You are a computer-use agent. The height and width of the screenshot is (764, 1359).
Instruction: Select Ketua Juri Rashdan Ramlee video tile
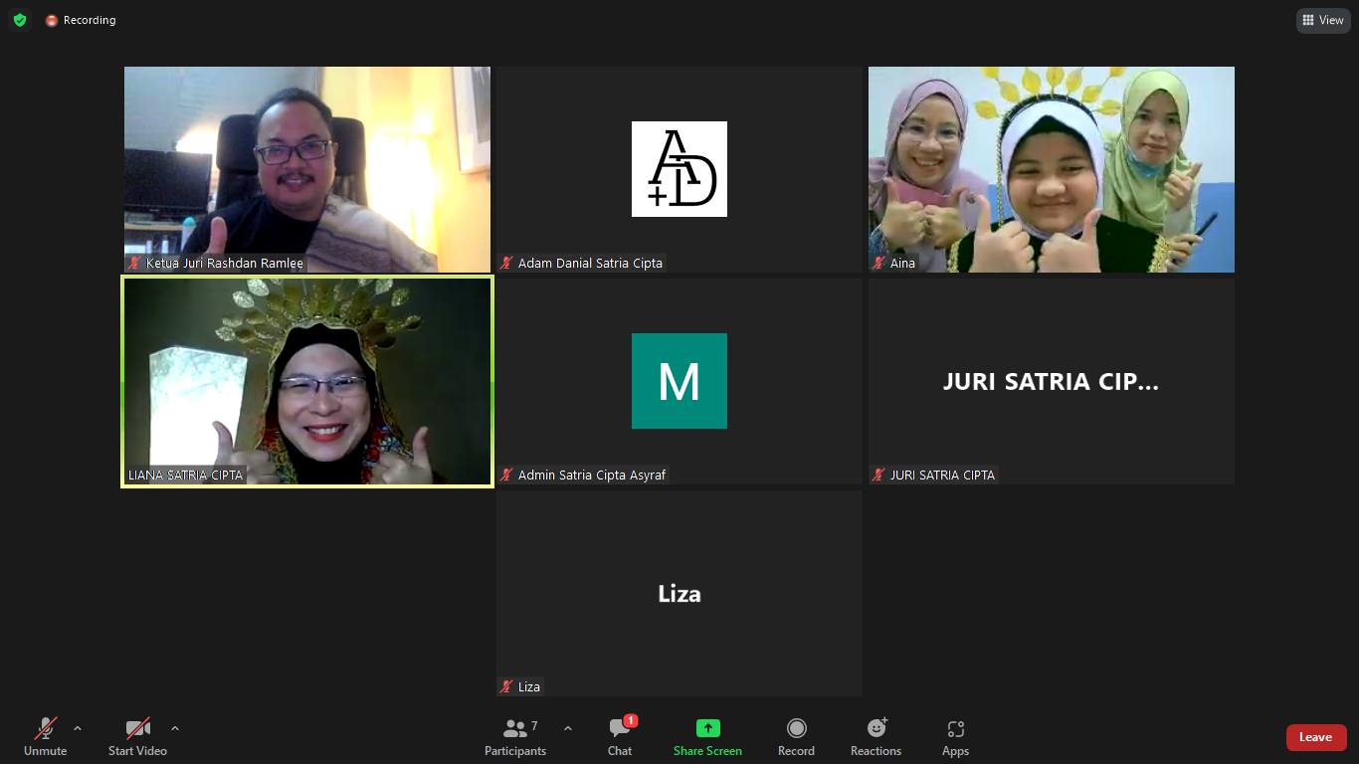click(x=307, y=169)
